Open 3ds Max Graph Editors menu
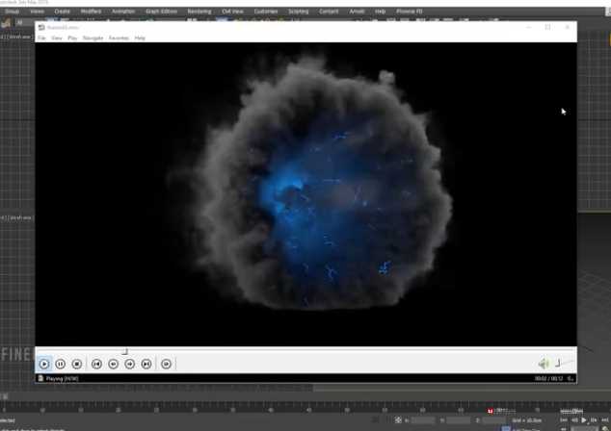Image resolution: width=611 pixels, height=431 pixels. point(161,12)
